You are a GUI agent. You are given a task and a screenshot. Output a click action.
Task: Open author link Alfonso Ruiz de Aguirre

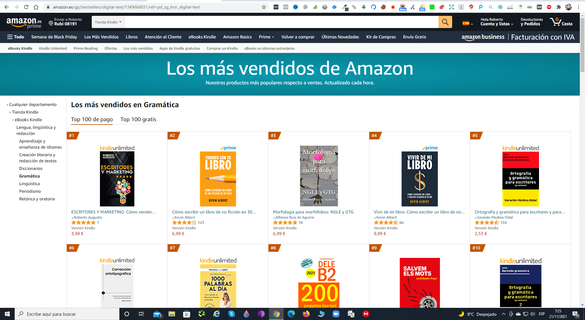click(x=295, y=217)
